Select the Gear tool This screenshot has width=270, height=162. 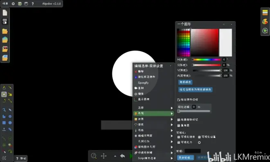click(x=10, y=116)
